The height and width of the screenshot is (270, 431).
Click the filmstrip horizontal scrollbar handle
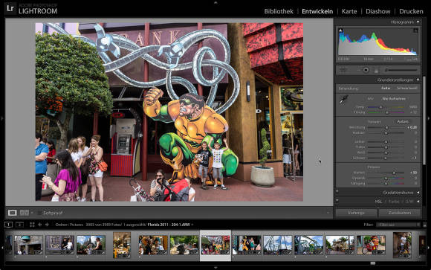point(373,263)
